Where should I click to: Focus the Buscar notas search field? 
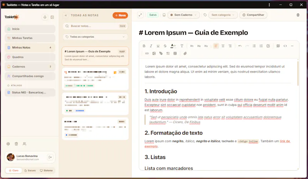click(95, 26)
